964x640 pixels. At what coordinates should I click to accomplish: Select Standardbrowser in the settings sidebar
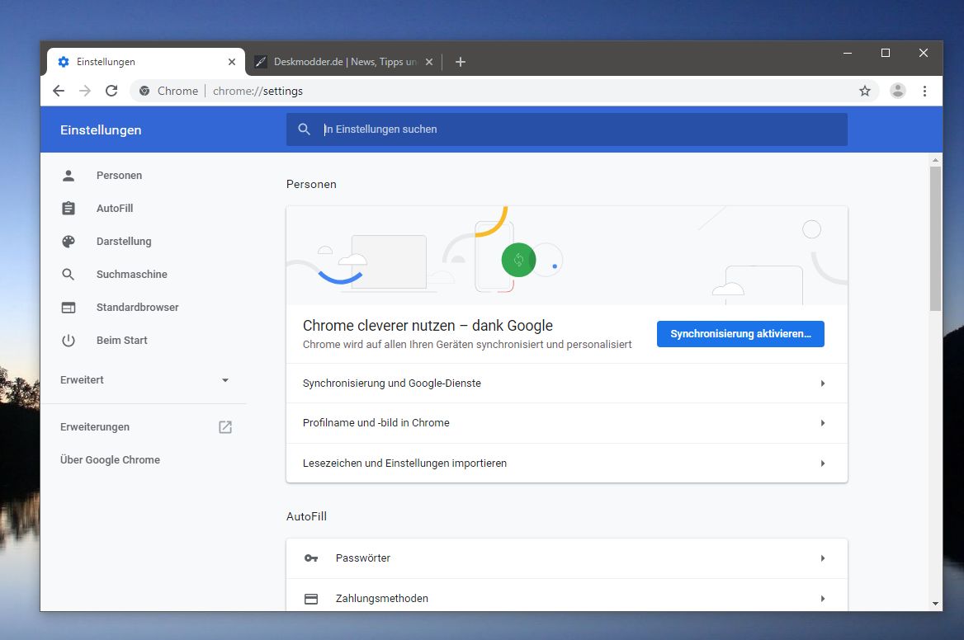(x=137, y=307)
